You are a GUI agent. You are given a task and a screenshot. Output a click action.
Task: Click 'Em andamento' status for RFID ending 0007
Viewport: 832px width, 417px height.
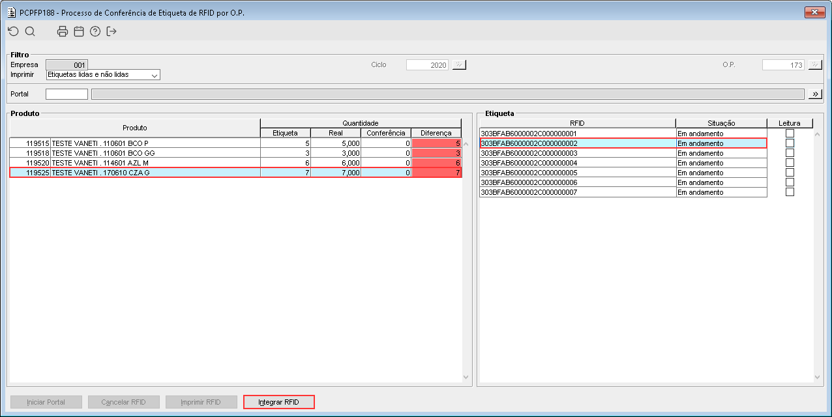[x=721, y=192]
